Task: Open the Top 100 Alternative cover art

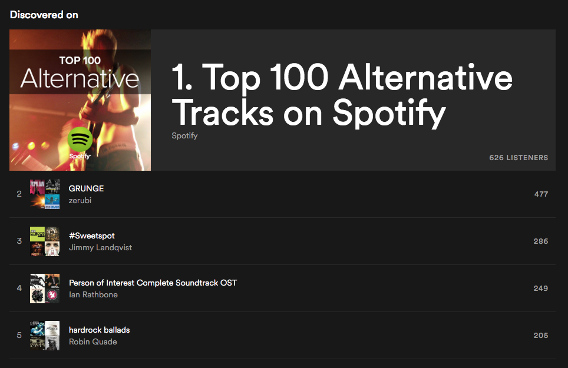Action: (80, 100)
